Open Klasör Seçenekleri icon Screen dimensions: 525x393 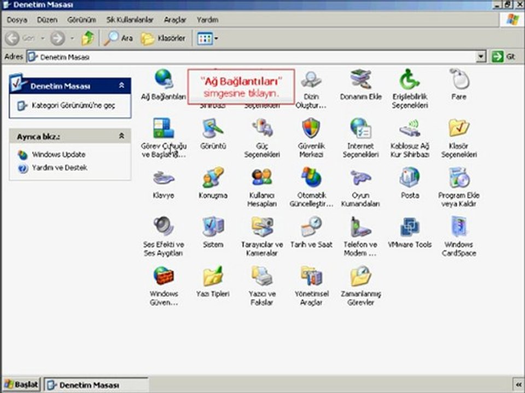[459, 128]
